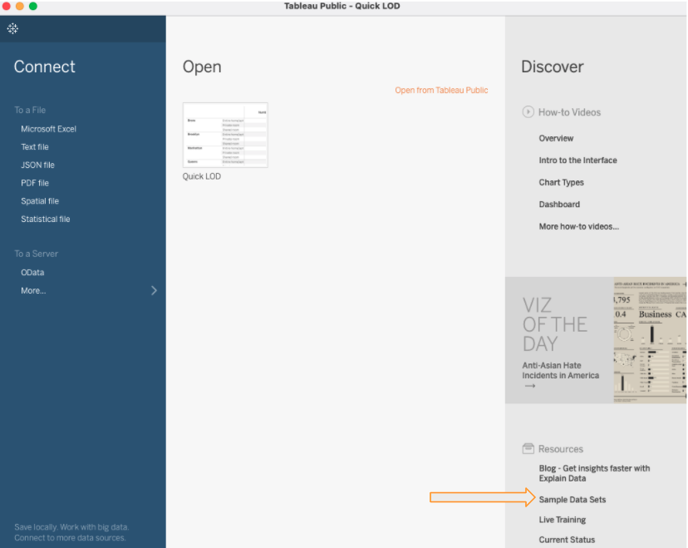Screen dimensions: 688x548
Task: Click the Tableau logo icon in sidebar
Action: 12,29
